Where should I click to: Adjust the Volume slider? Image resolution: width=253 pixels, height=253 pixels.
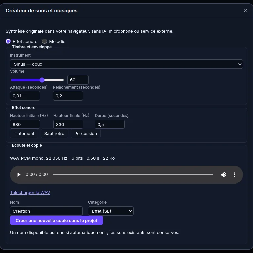click(x=37, y=80)
